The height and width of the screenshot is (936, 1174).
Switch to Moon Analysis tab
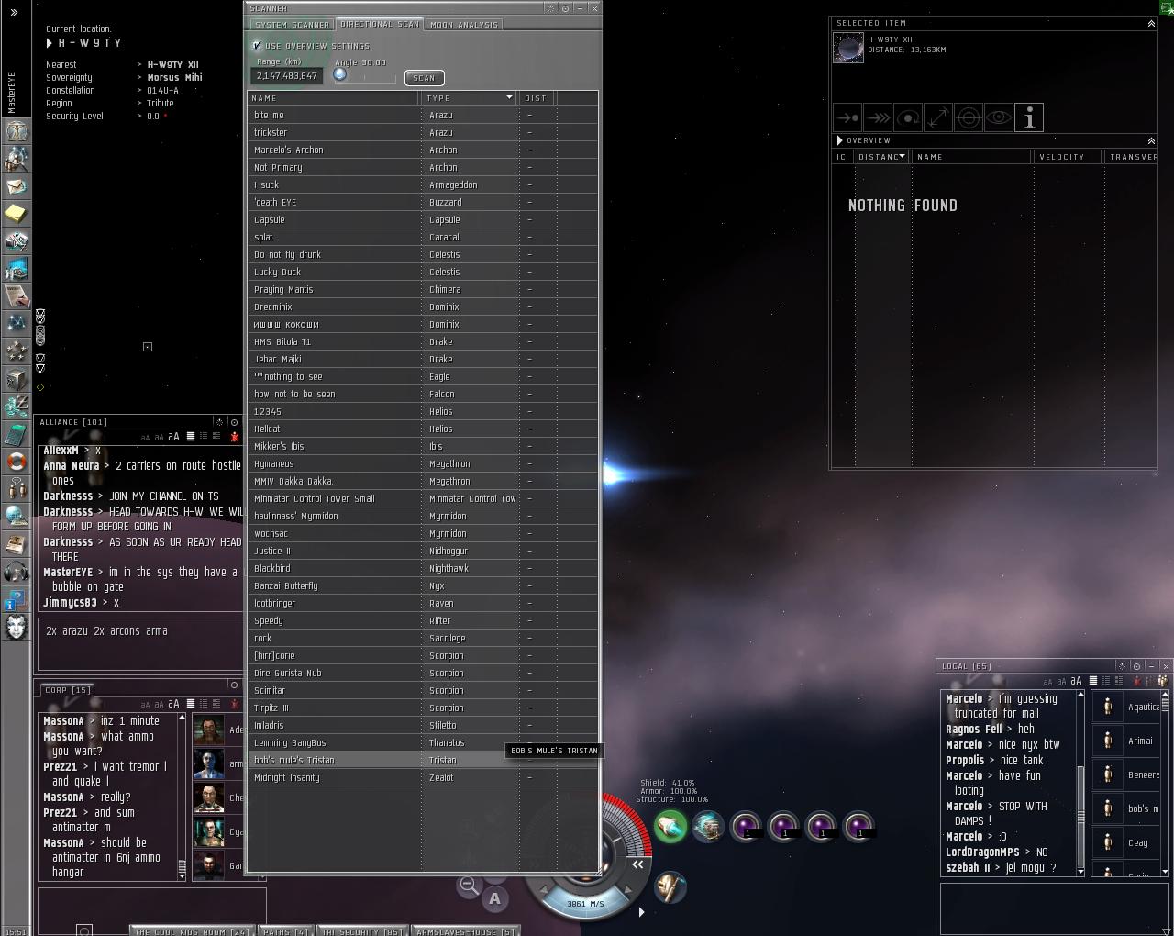tap(464, 25)
